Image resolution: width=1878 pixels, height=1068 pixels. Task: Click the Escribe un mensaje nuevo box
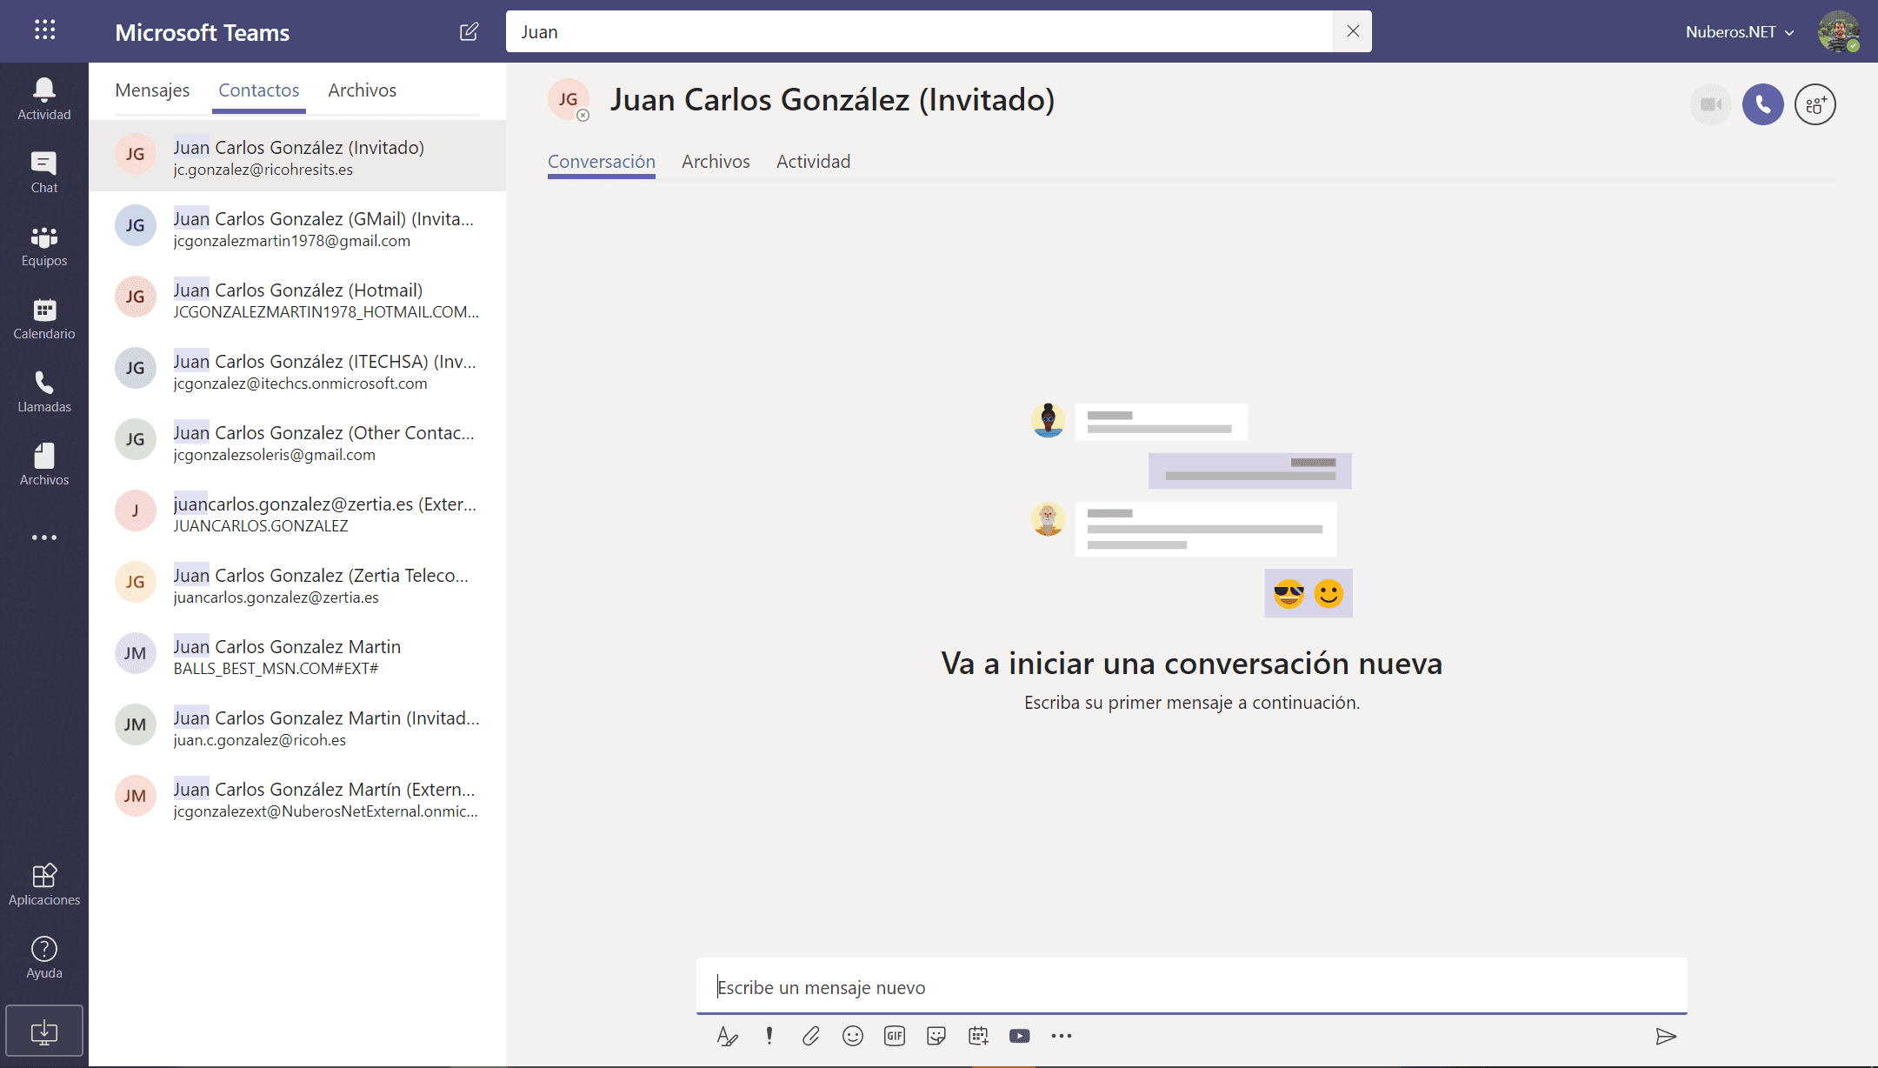[x=1191, y=987]
